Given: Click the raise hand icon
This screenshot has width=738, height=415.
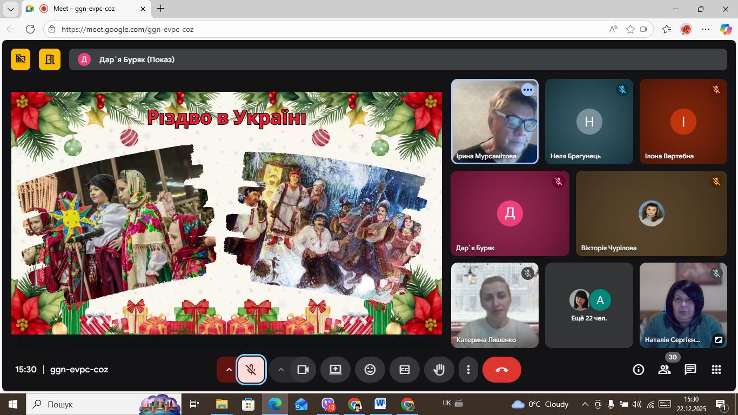Looking at the screenshot, I should tap(439, 370).
